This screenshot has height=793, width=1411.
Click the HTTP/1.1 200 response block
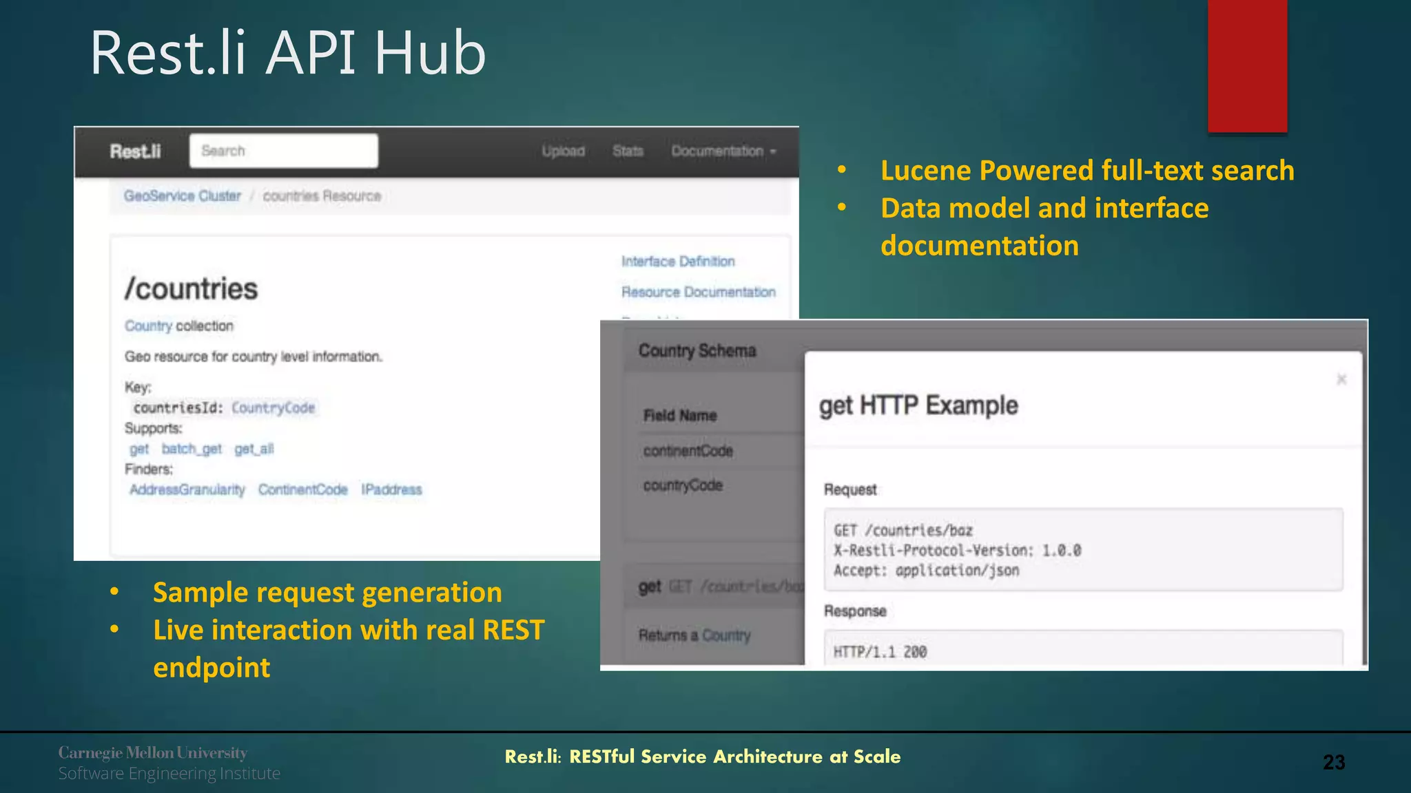[1083, 647]
